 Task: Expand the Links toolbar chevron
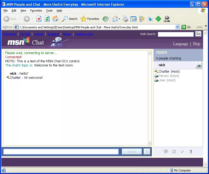coord(206,26)
